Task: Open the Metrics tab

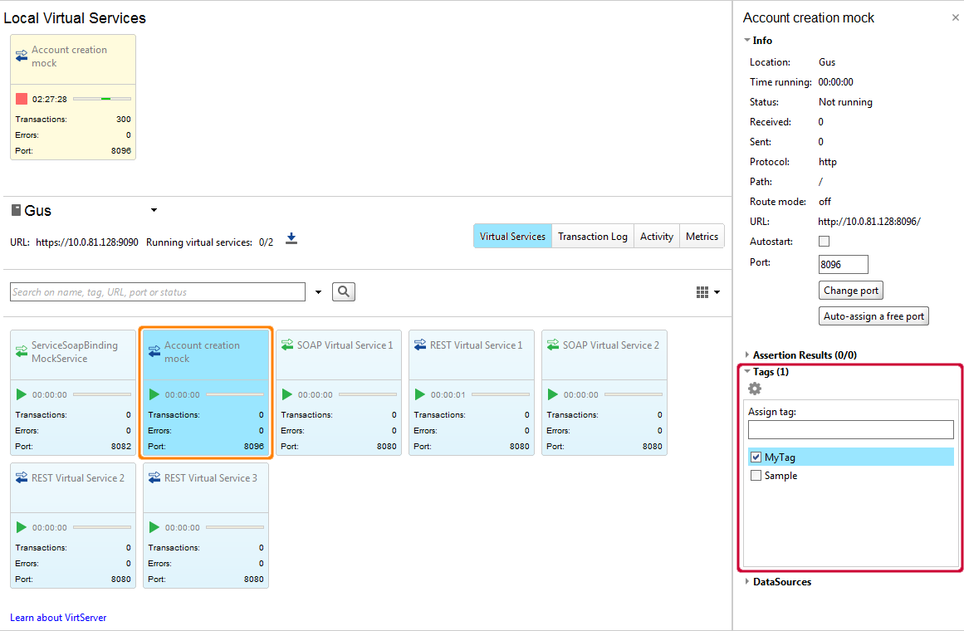Action: tap(701, 236)
